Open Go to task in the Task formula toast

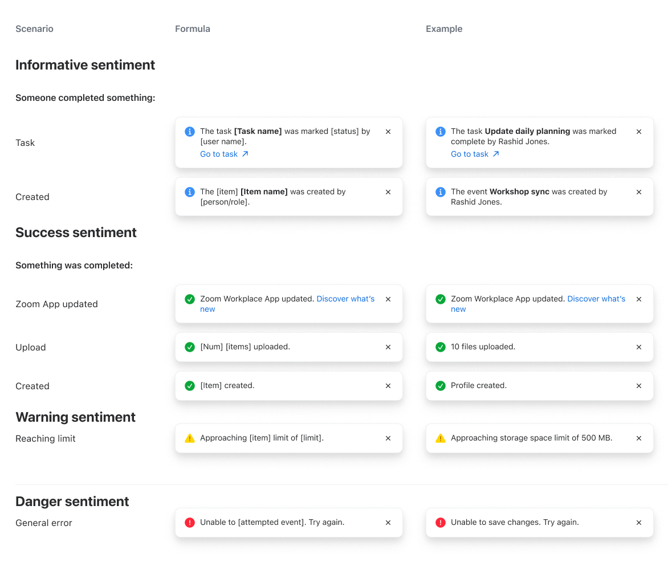point(219,153)
